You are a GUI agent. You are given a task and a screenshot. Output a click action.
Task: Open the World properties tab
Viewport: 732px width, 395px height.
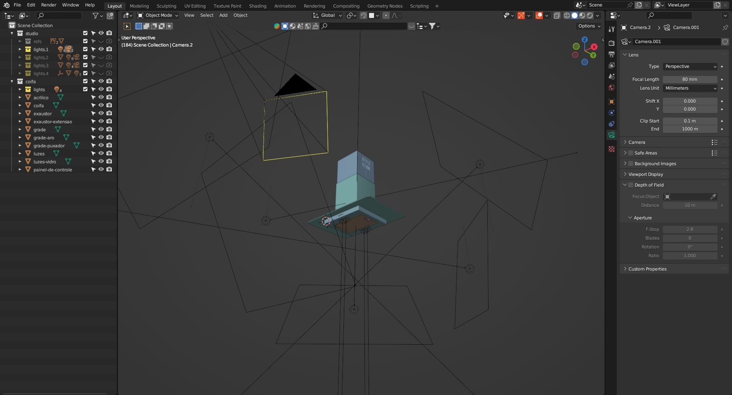[611, 88]
